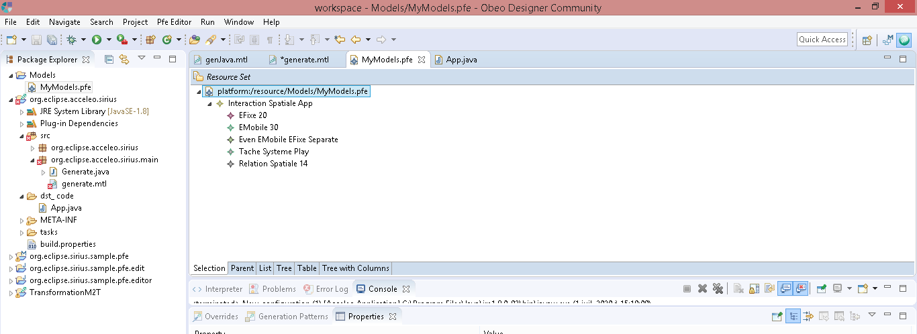
Task: Click Pin Console icon
Action: [x=822, y=288]
